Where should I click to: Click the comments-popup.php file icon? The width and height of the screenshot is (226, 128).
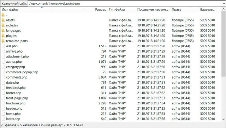(3, 72)
